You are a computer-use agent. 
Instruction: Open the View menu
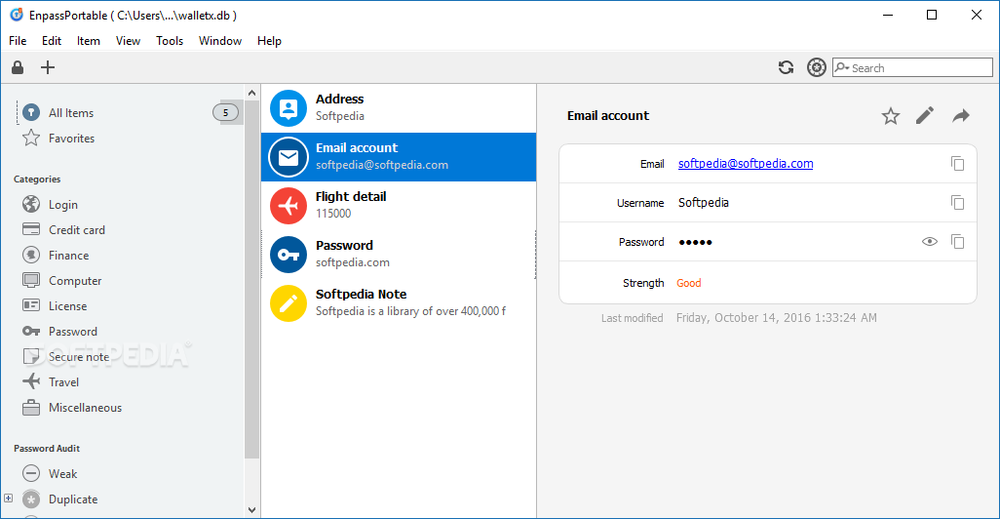[x=128, y=41]
